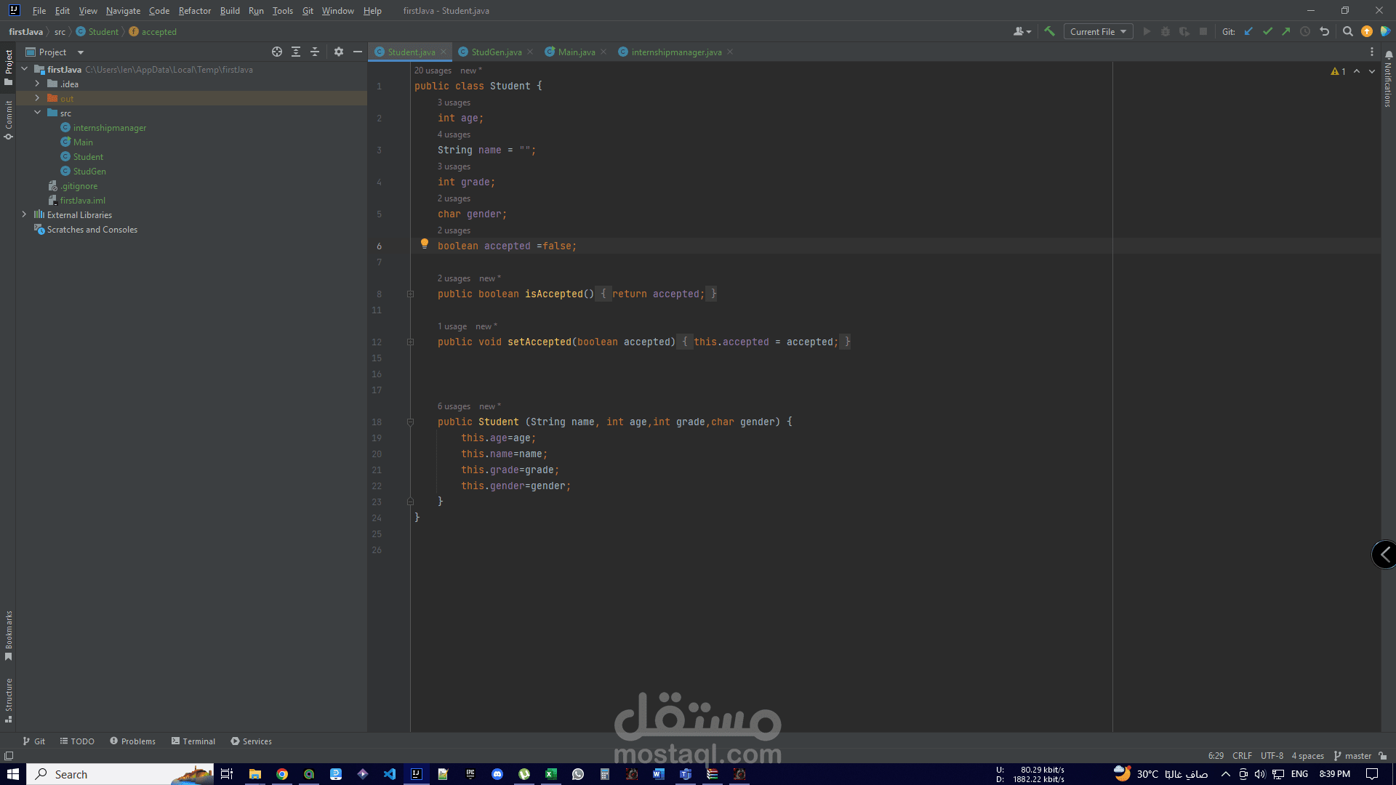
Task: Open the Refactor menu
Action: (194, 11)
